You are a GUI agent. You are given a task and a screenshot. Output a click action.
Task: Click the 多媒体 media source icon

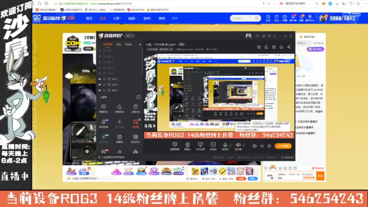coord(213,146)
